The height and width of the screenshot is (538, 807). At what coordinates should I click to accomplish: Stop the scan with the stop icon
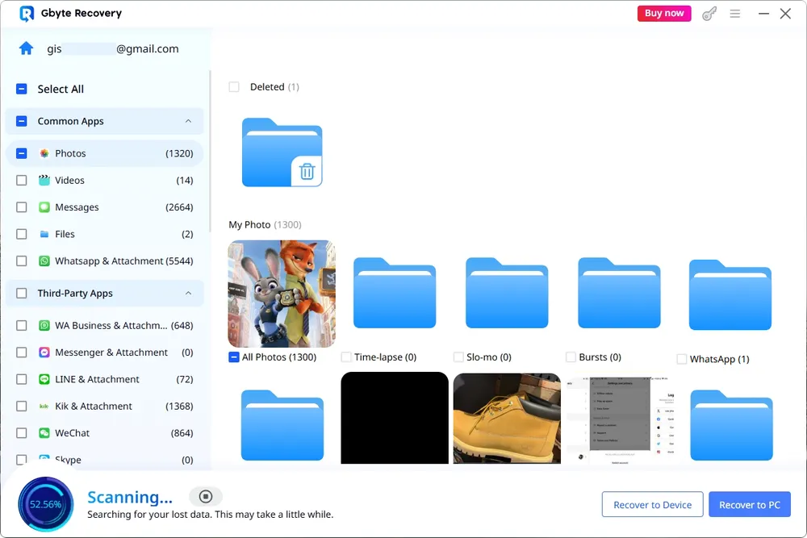coord(205,497)
